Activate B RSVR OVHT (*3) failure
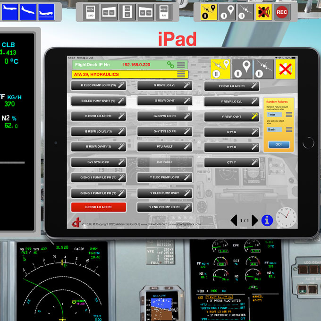Viewport: 321px width, 321px height. pyautogui.click(x=99, y=147)
